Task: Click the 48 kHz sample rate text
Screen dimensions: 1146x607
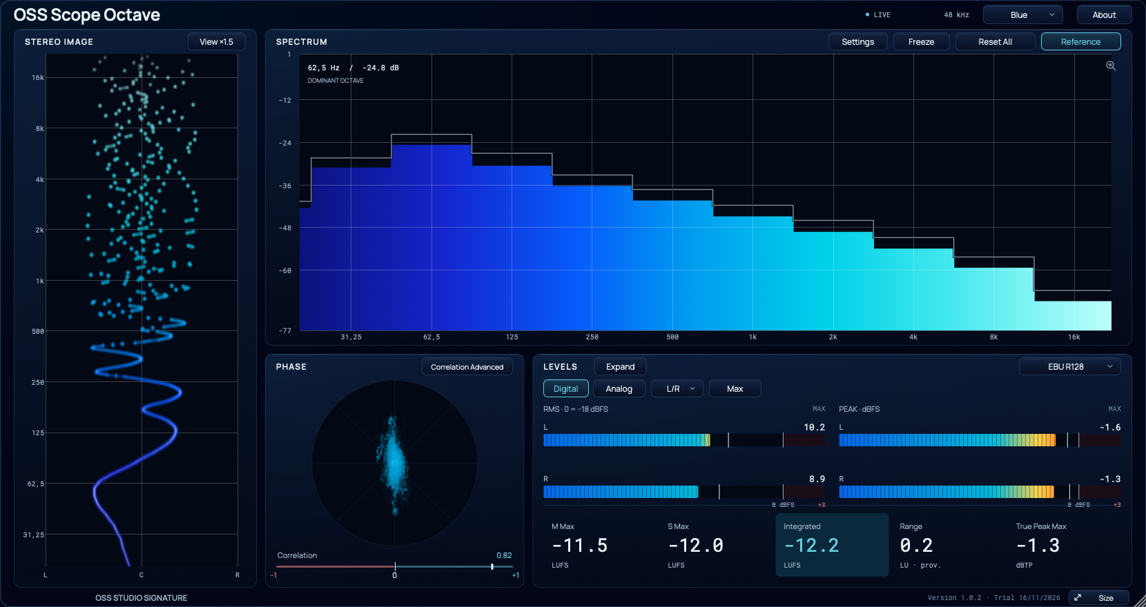Action: [957, 15]
